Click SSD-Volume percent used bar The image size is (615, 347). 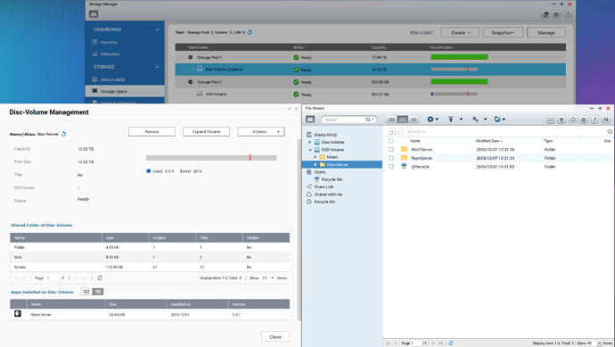[x=455, y=95]
